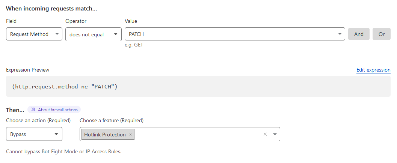
Task: Add an And condition
Action: click(359, 34)
